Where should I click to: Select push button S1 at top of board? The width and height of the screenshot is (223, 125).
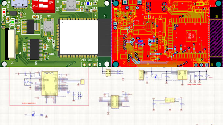71,5
